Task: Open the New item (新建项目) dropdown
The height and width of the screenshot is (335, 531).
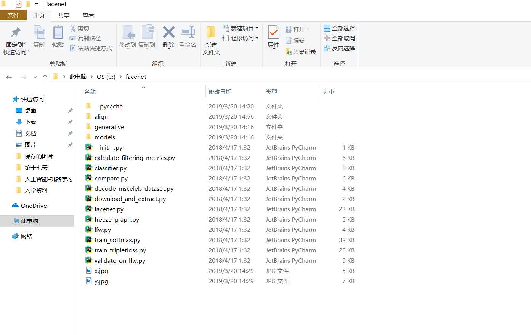Action: point(257,28)
